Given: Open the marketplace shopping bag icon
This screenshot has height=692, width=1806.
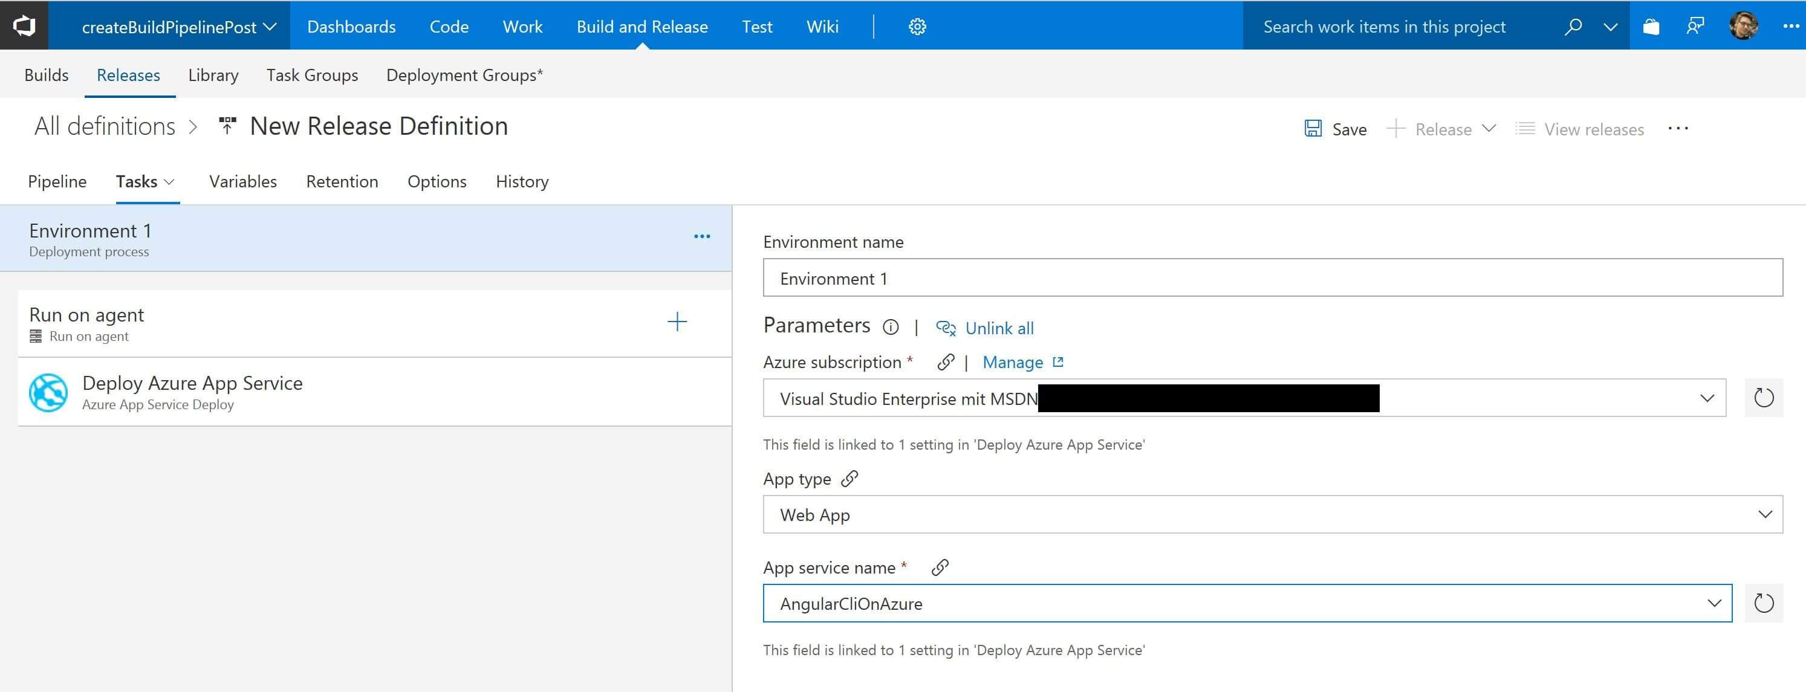Looking at the screenshot, I should [1651, 27].
